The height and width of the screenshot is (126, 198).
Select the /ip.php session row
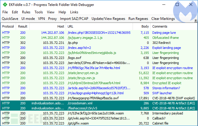click(x=99, y=43)
